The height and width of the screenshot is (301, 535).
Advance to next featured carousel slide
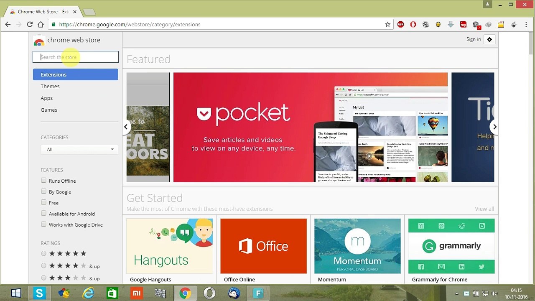495,127
